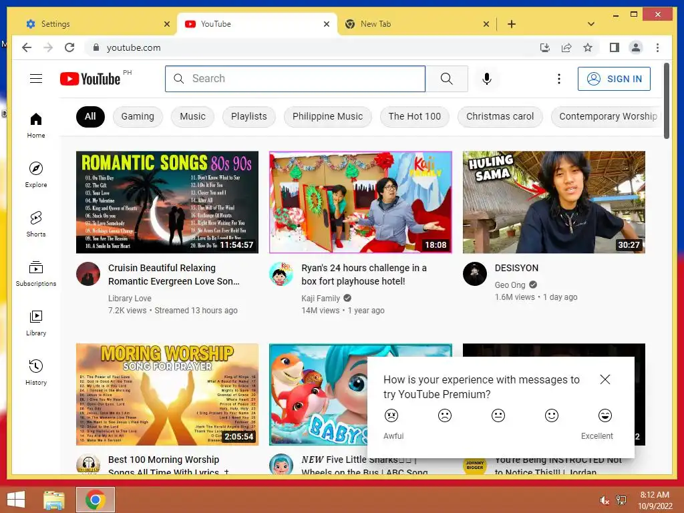Viewport: 684px width, 513px height.
Task: Click the YouTube page vertical scrollbar
Action: pyautogui.click(x=666, y=102)
